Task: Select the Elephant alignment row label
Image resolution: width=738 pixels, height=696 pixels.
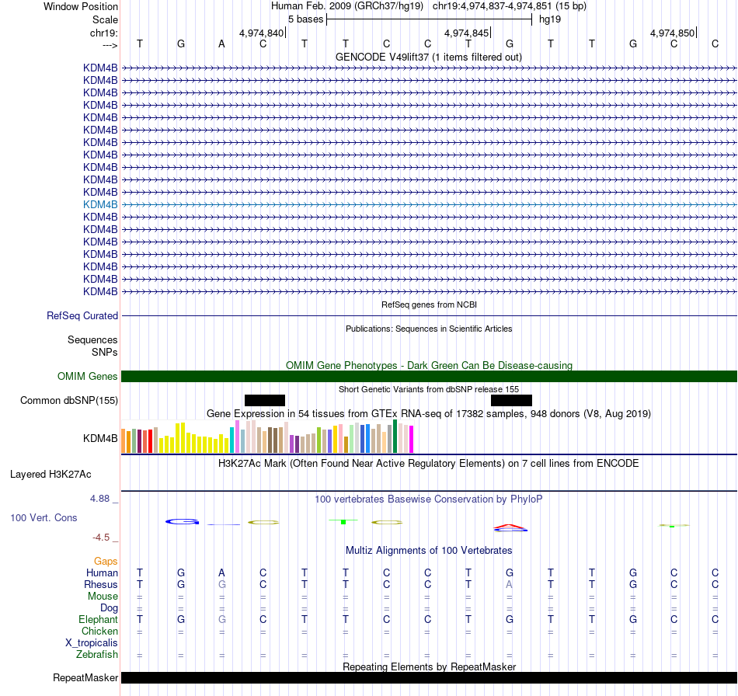Action: pyautogui.click(x=99, y=619)
